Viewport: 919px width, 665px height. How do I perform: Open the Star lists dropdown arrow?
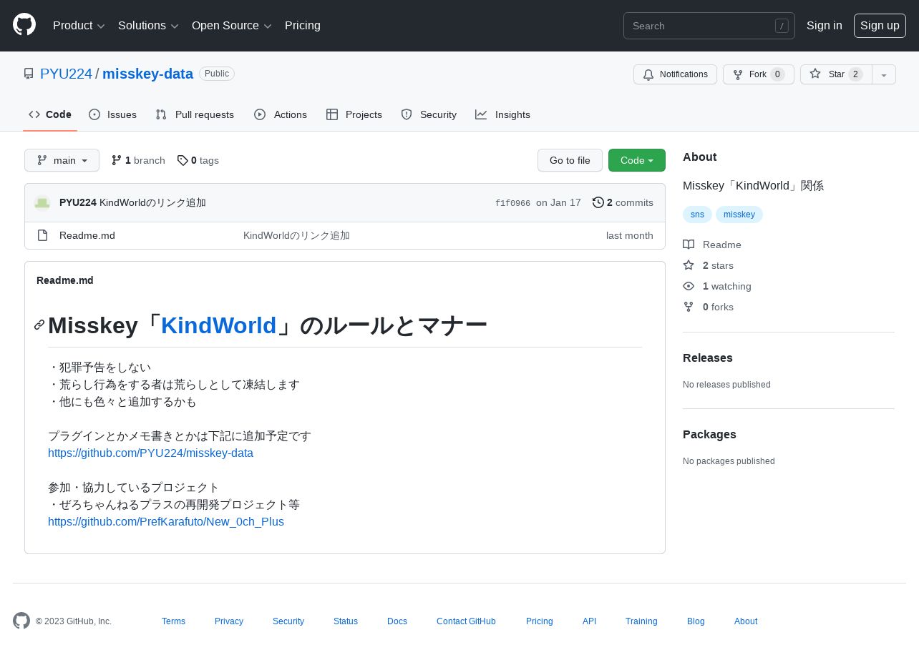point(884,74)
